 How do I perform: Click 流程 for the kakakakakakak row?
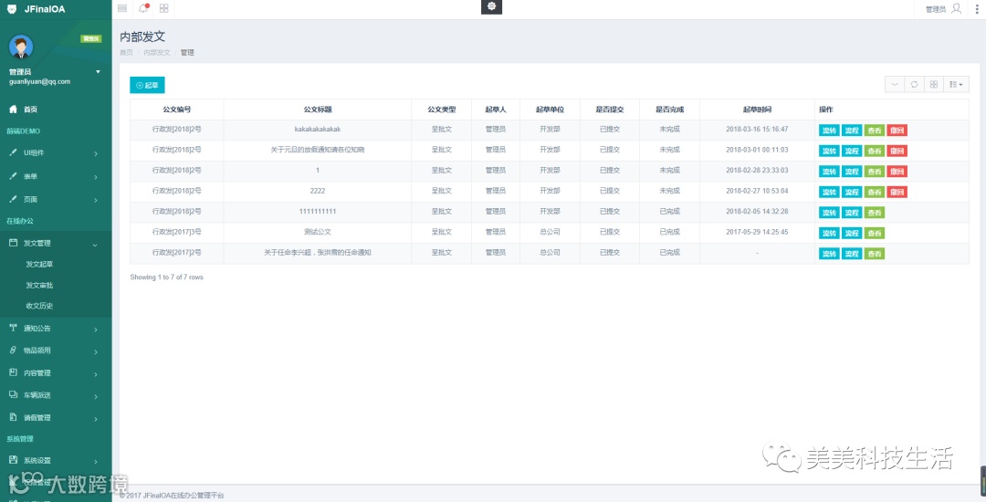852,131
